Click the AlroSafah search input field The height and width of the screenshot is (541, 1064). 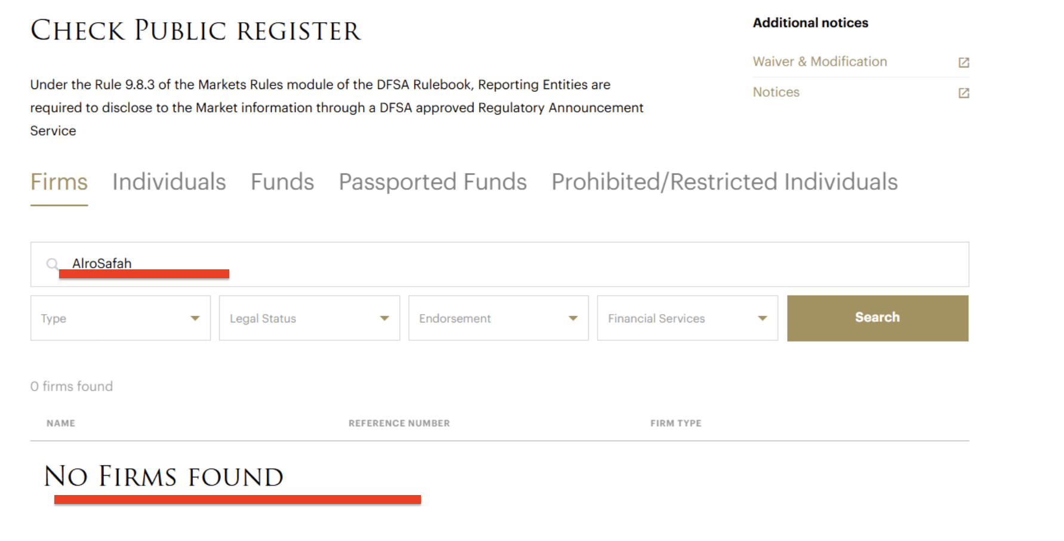[500, 264]
